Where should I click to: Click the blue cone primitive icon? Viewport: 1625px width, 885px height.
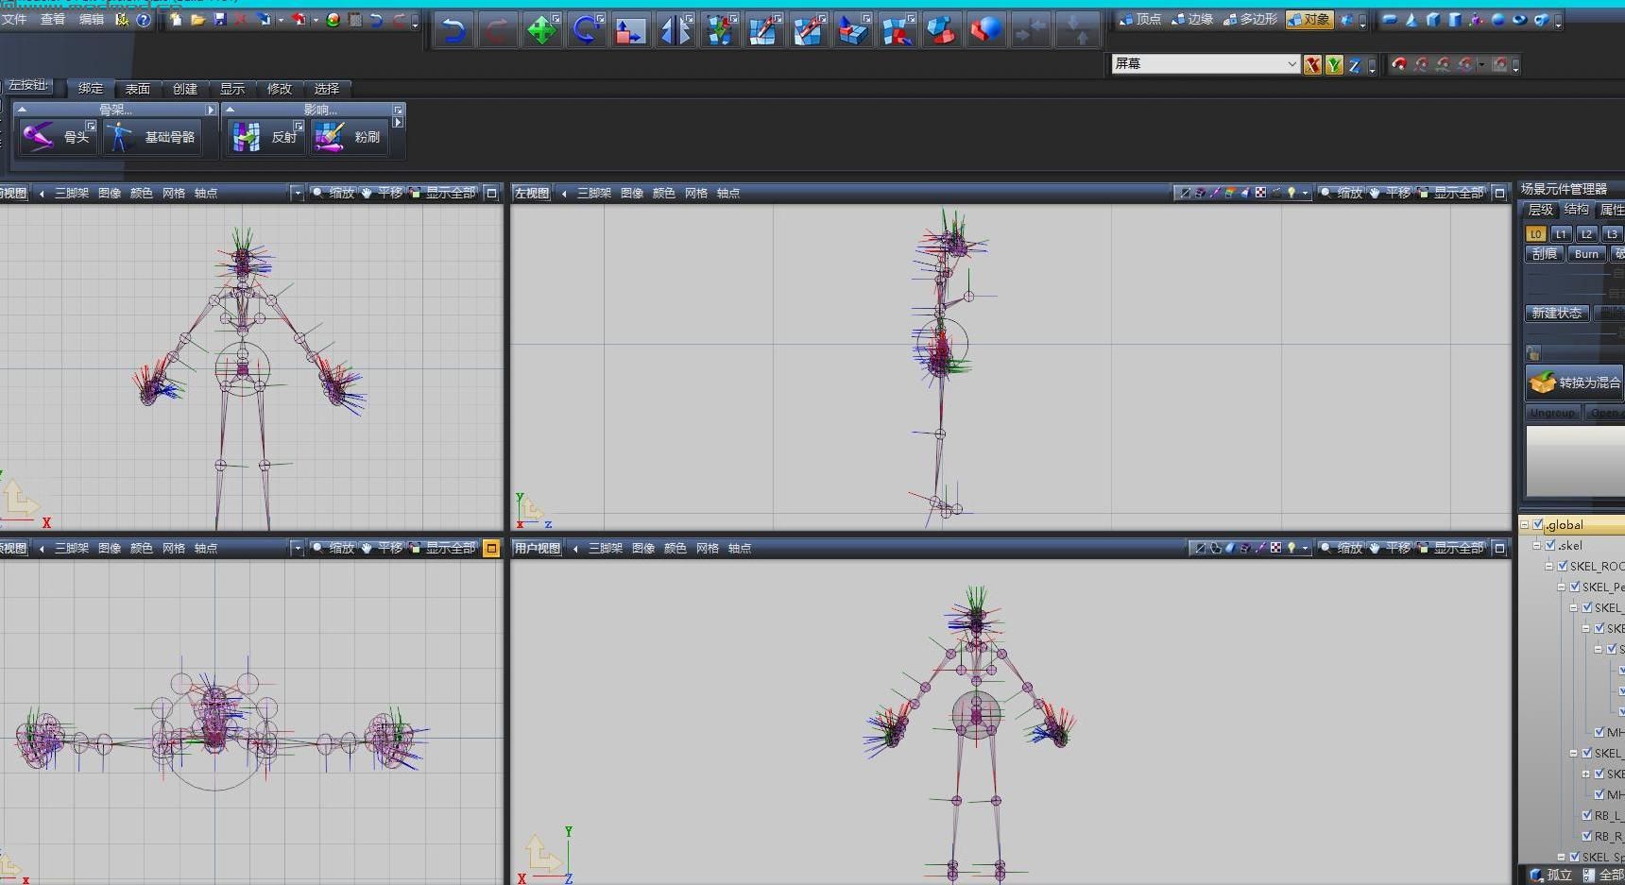1411,19
